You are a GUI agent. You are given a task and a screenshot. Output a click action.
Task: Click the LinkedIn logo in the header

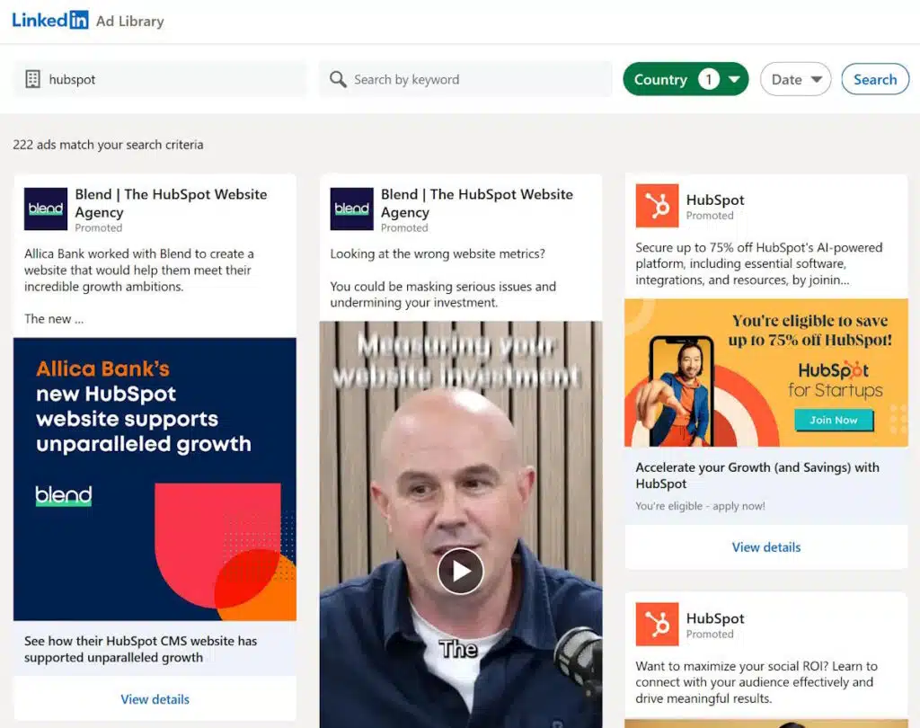click(49, 20)
